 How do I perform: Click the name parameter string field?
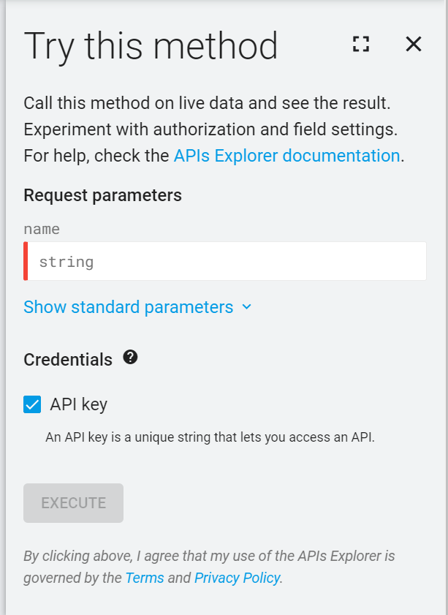[224, 260]
